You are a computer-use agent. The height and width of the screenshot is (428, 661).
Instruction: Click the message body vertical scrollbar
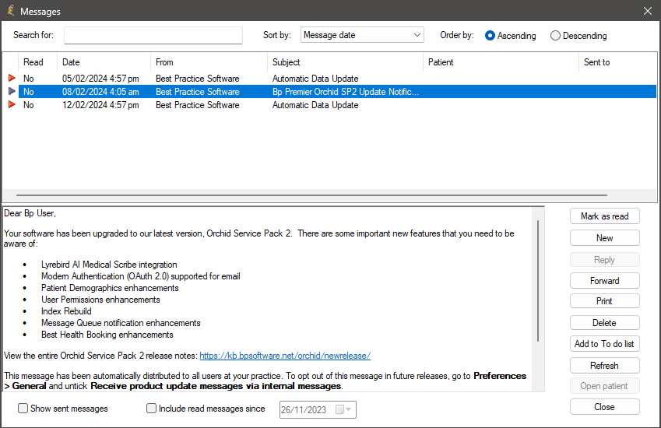pyautogui.click(x=538, y=281)
